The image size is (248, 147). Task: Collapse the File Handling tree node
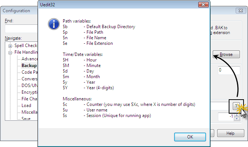(10, 53)
